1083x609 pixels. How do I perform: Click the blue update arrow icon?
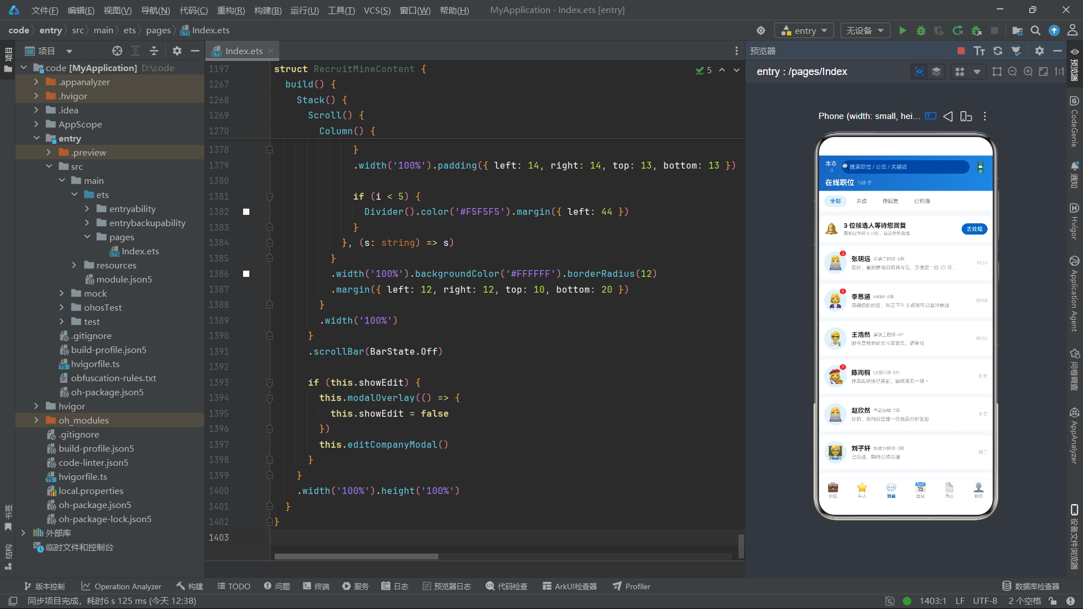tap(1054, 30)
